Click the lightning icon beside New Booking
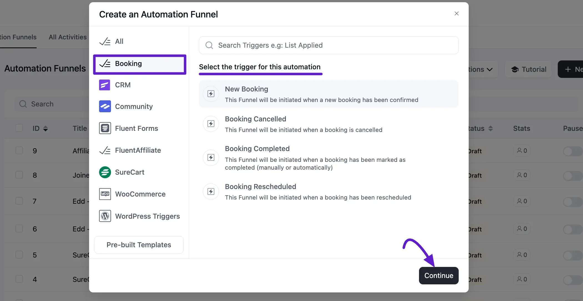583x301 pixels. click(211, 94)
